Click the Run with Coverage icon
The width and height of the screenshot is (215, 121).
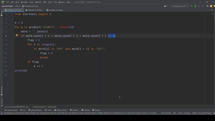(x=199, y=6)
